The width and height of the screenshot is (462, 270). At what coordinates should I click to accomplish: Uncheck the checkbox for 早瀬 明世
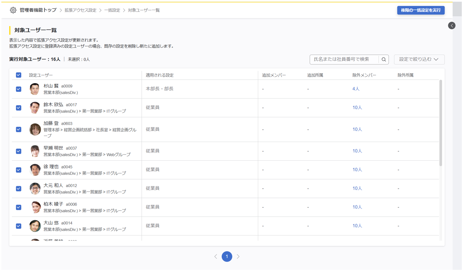point(18,151)
